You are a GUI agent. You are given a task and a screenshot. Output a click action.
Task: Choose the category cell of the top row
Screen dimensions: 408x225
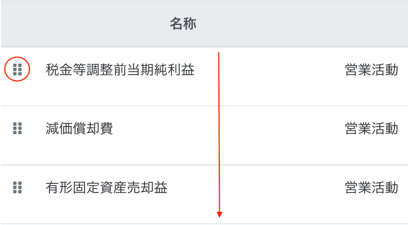[x=371, y=70]
